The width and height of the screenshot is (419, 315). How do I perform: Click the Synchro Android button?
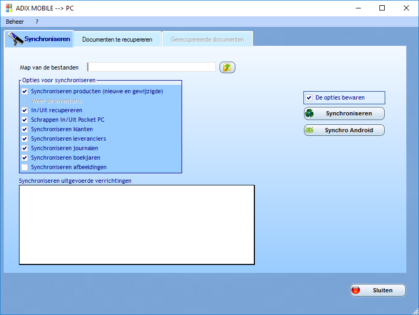(x=344, y=130)
